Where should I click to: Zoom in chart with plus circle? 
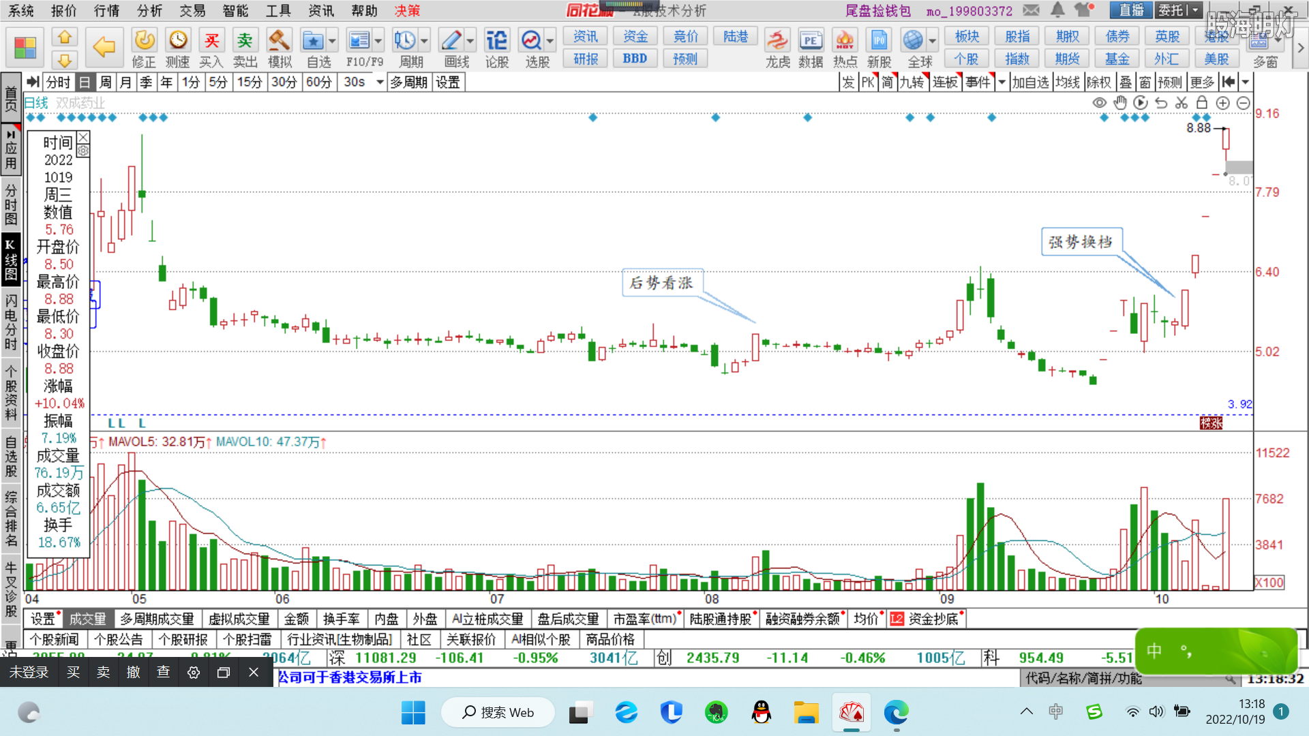click(x=1223, y=103)
